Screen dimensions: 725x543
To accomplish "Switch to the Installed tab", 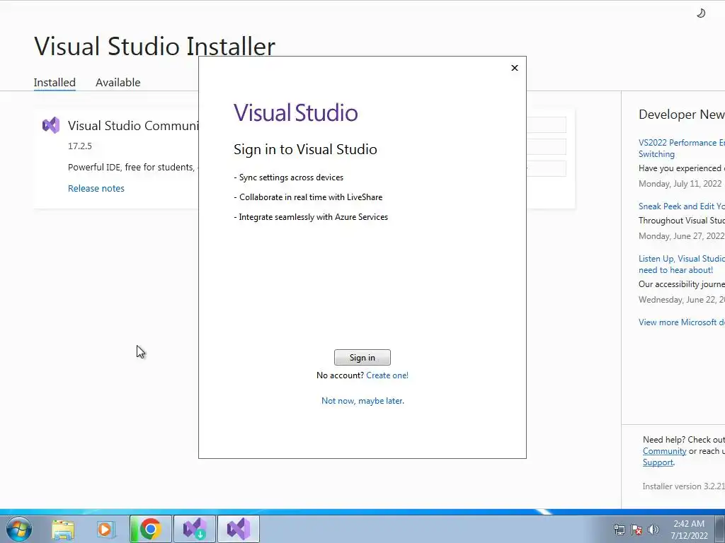I will (x=55, y=82).
